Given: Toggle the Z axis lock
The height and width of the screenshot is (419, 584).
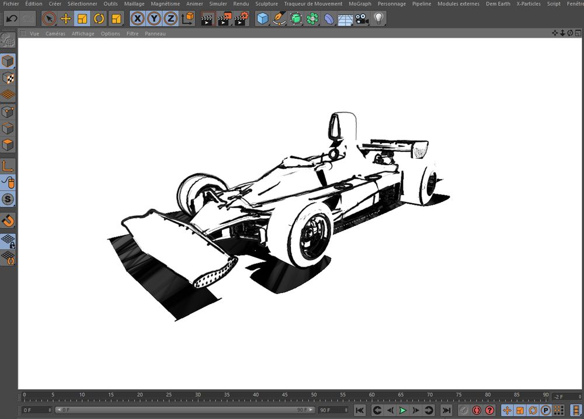Looking at the screenshot, I should (x=171, y=19).
